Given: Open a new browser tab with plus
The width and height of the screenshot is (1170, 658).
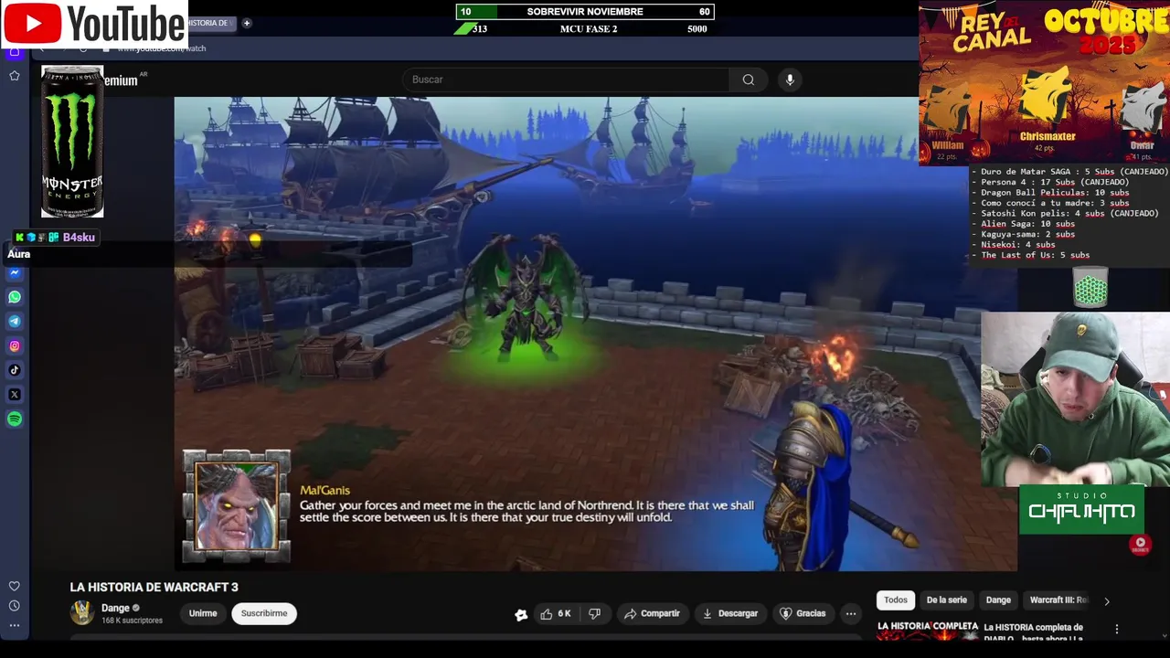Looking at the screenshot, I should (x=247, y=23).
